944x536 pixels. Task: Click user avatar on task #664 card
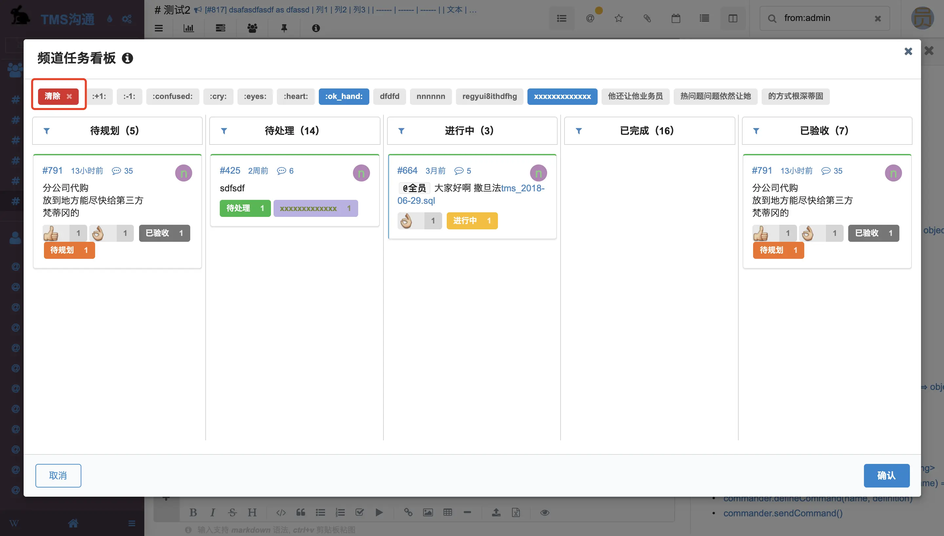point(538,173)
